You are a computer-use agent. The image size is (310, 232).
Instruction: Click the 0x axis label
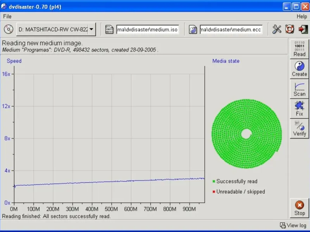pos(7,203)
